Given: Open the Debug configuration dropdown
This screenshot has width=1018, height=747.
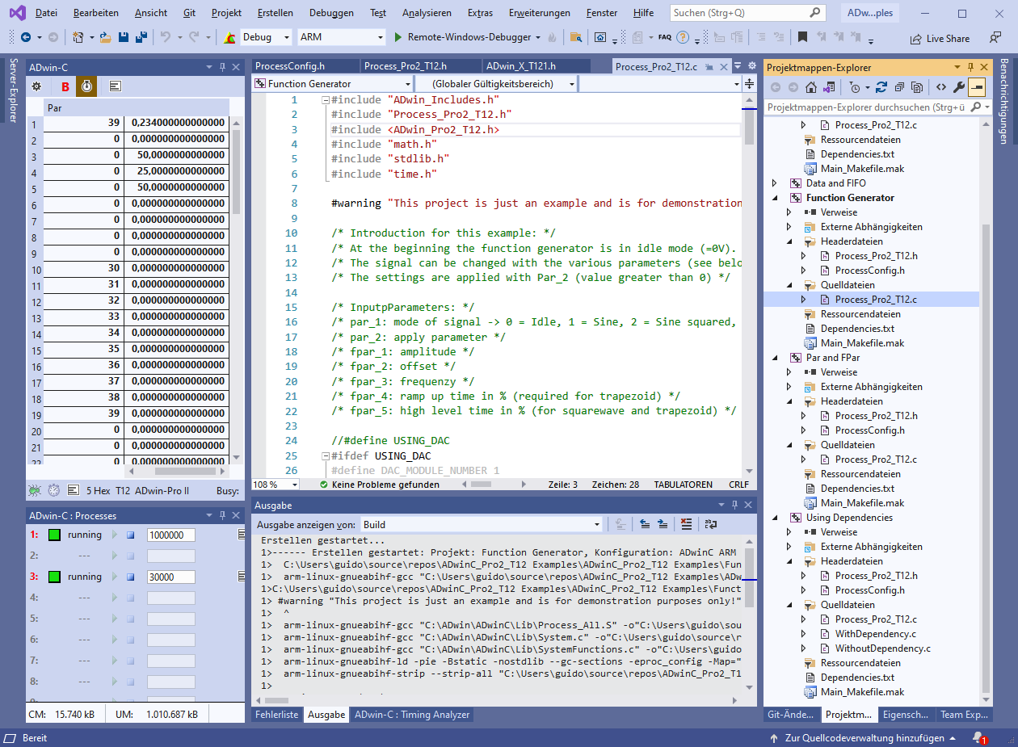Looking at the screenshot, I should 286,37.
